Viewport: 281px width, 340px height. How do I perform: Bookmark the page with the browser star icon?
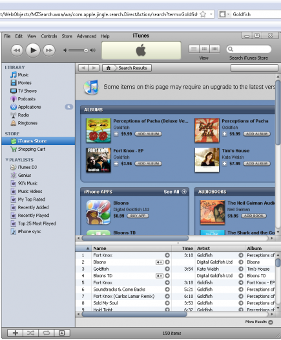(203, 14)
